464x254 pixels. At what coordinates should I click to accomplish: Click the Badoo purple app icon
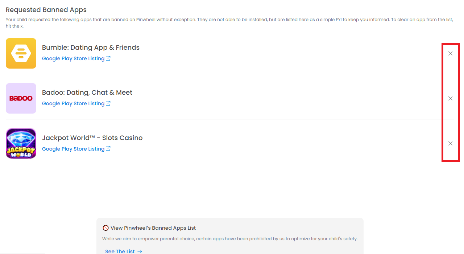pyautogui.click(x=21, y=98)
